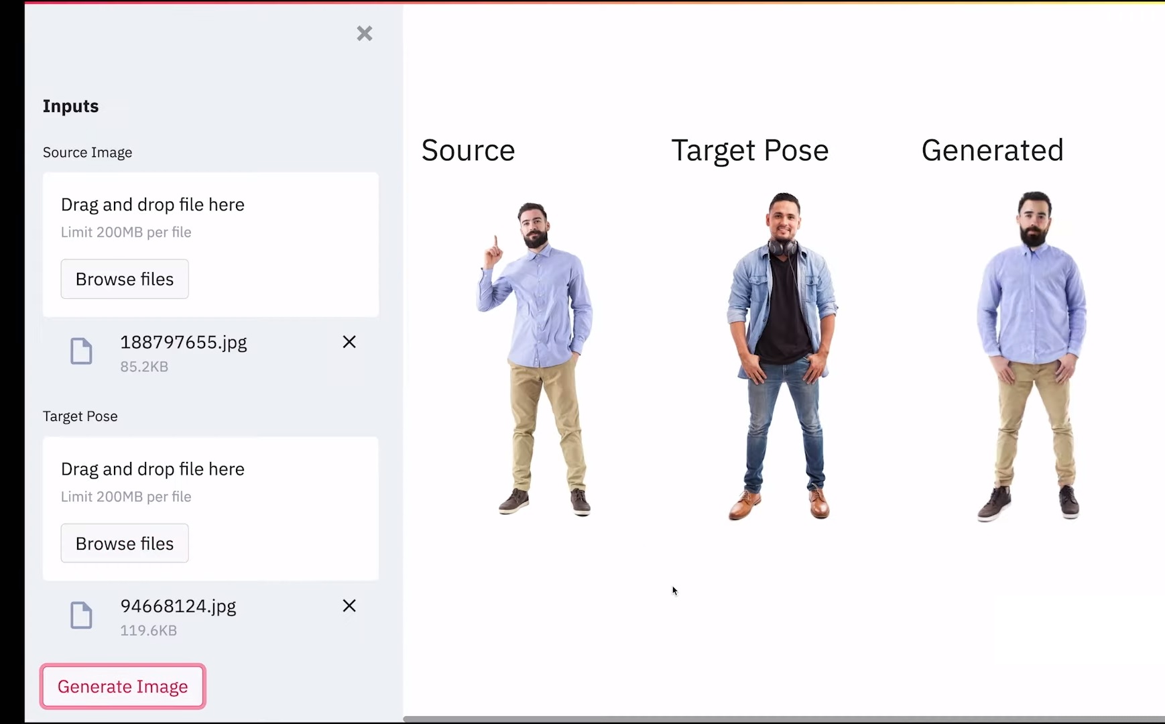Browse files for the Source Image

pos(125,279)
